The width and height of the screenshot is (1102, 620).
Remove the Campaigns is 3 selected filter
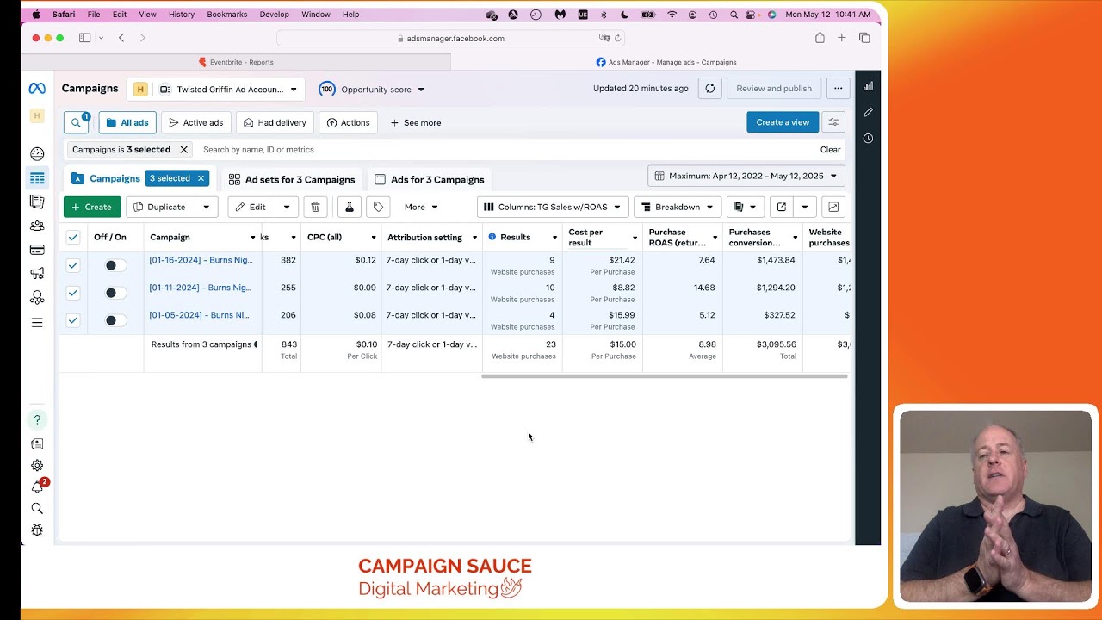click(x=183, y=150)
